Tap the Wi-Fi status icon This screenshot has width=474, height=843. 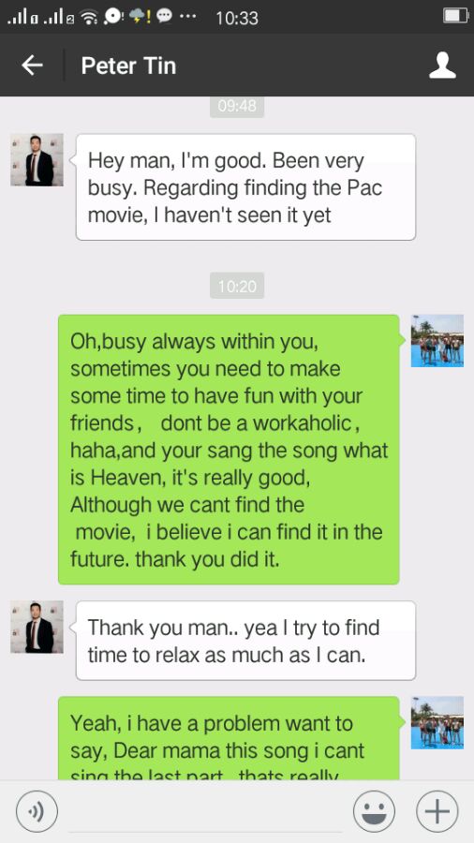click(x=89, y=17)
